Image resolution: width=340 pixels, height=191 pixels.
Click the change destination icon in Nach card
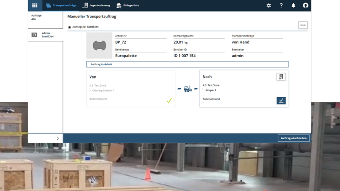click(x=280, y=77)
